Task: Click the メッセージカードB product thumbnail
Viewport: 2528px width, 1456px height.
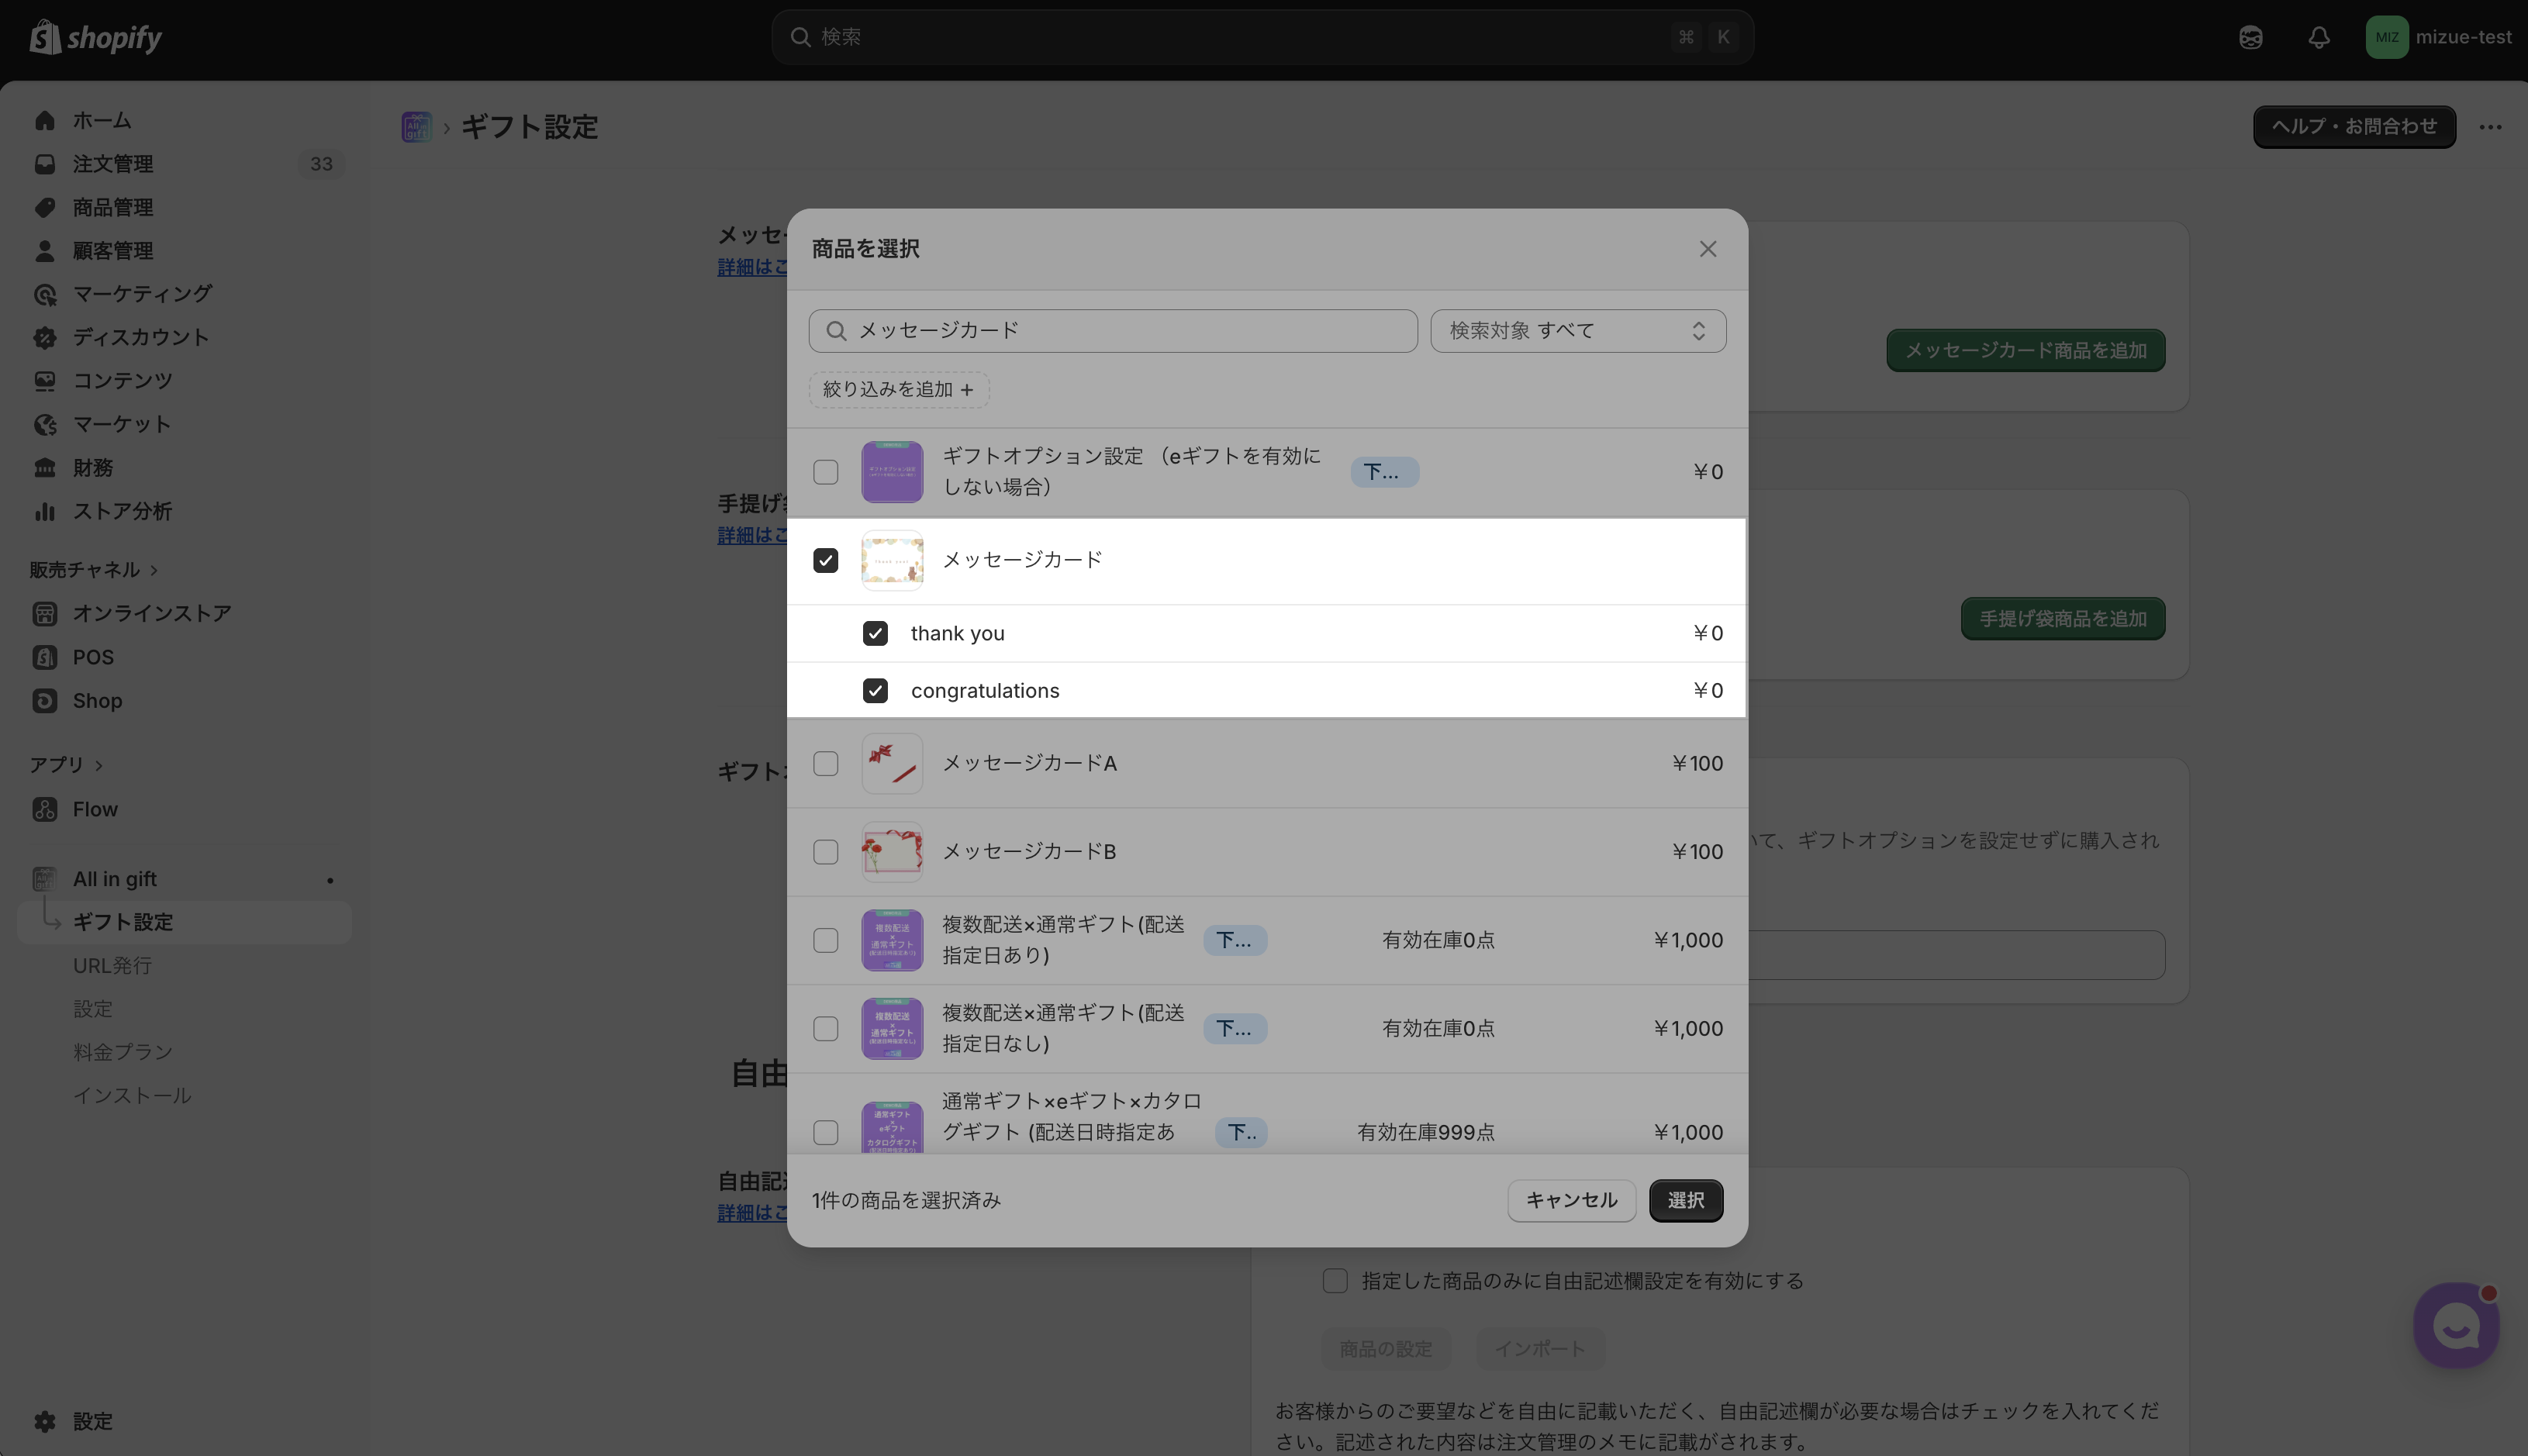Action: (x=891, y=852)
